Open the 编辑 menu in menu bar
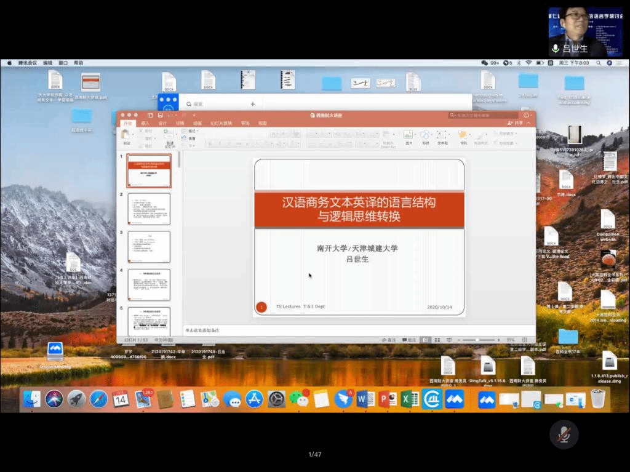Screen dimensions: 630x472 48,63
